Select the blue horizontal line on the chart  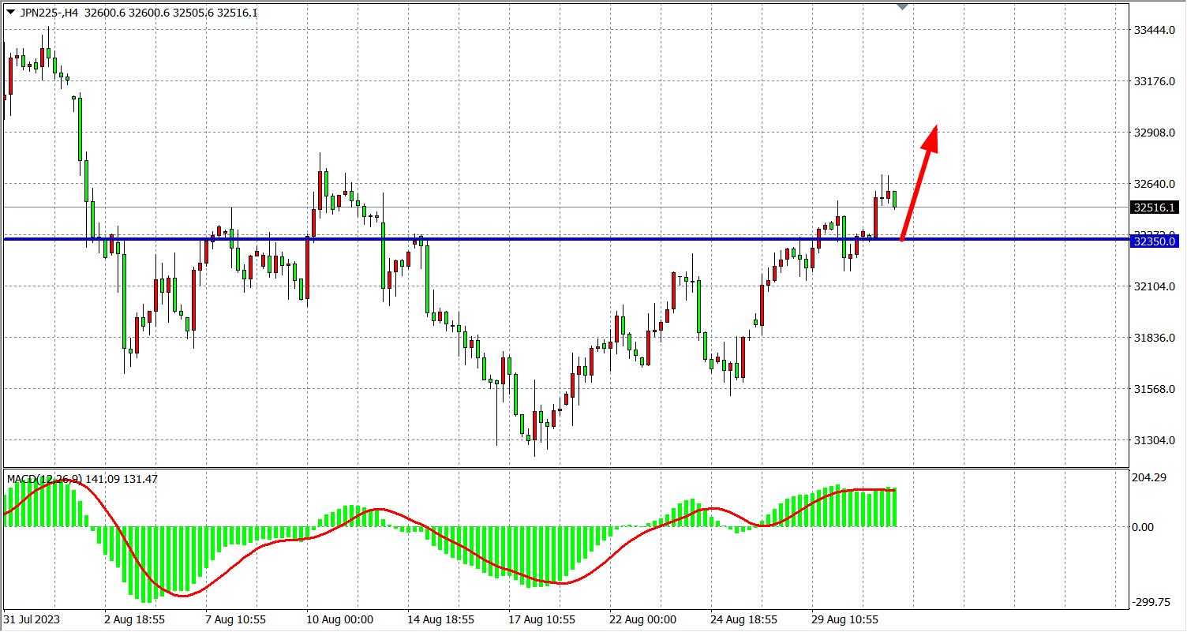552,239
